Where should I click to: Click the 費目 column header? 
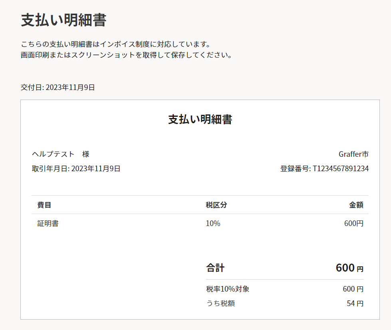click(44, 205)
